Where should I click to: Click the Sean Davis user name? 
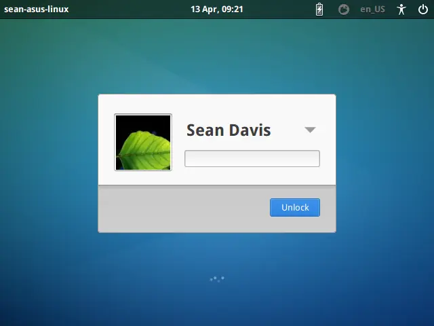(229, 130)
